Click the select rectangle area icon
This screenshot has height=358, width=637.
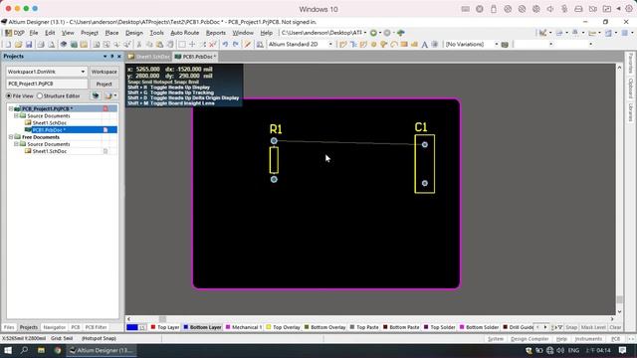[182, 44]
